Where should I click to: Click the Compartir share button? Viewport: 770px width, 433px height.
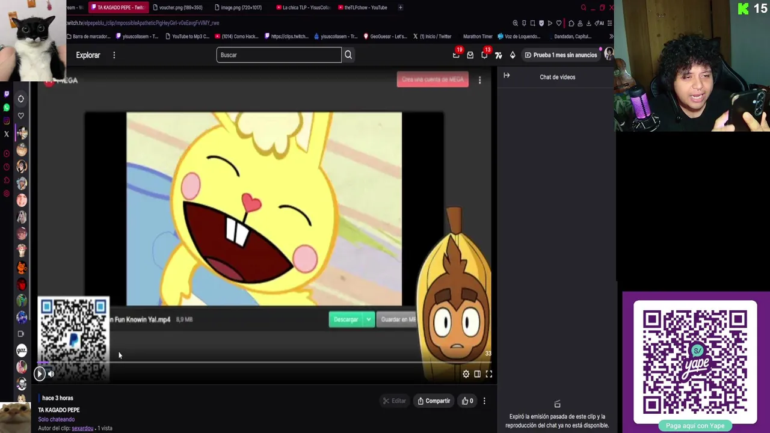[434, 401]
